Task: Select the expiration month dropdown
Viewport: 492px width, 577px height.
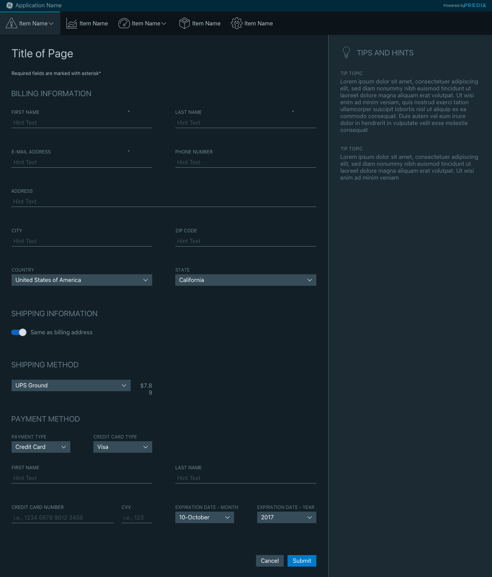Action: click(x=204, y=517)
